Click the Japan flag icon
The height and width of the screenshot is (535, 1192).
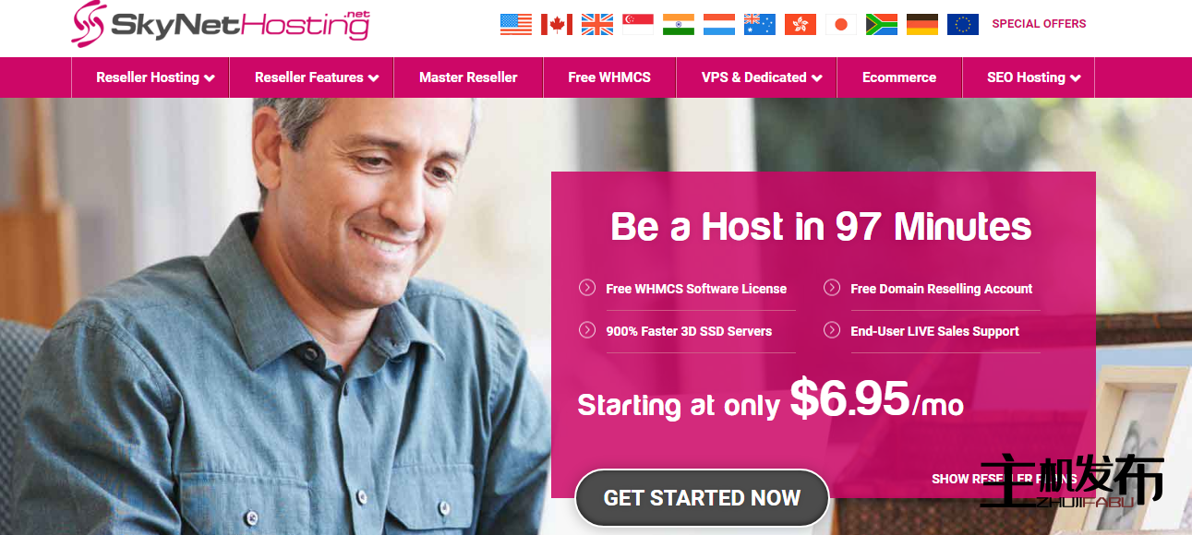click(x=841, y=24)
